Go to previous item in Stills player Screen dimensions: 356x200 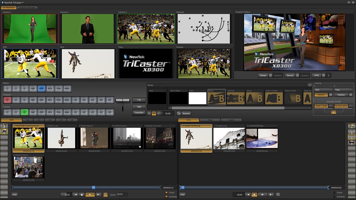click(248, 195)
